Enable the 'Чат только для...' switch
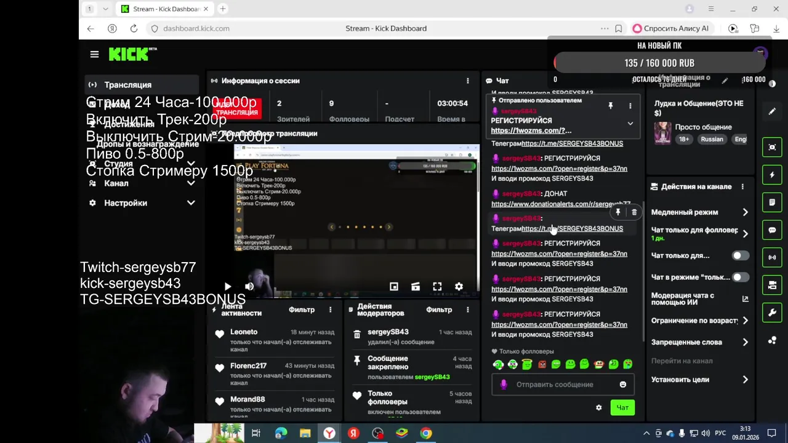The height and width of the screenshot is (443, 788). (x=741, y=255)
